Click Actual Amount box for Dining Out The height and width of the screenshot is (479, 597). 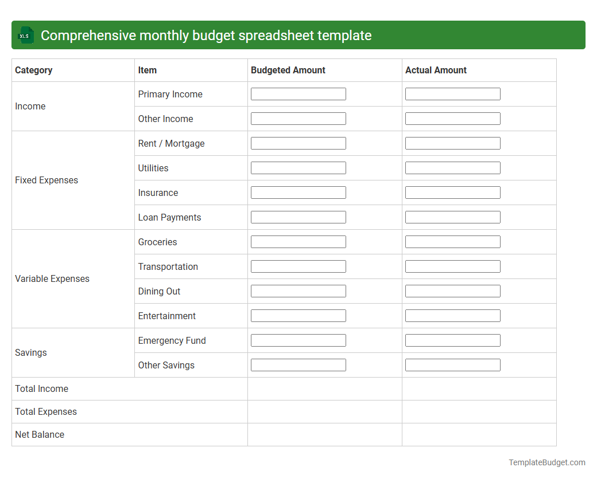pyautogui.click(x=452, y=290)
